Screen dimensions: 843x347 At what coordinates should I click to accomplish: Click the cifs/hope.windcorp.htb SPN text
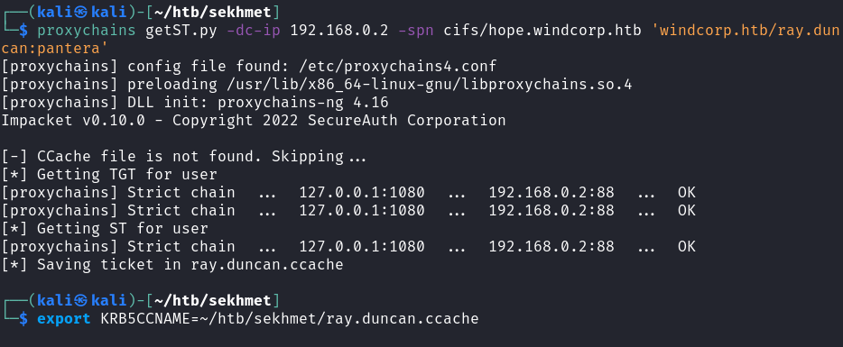tap(542, 31)
